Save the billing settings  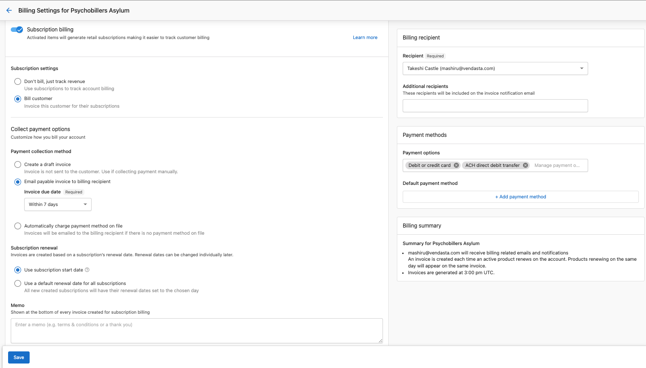point(19,357)
